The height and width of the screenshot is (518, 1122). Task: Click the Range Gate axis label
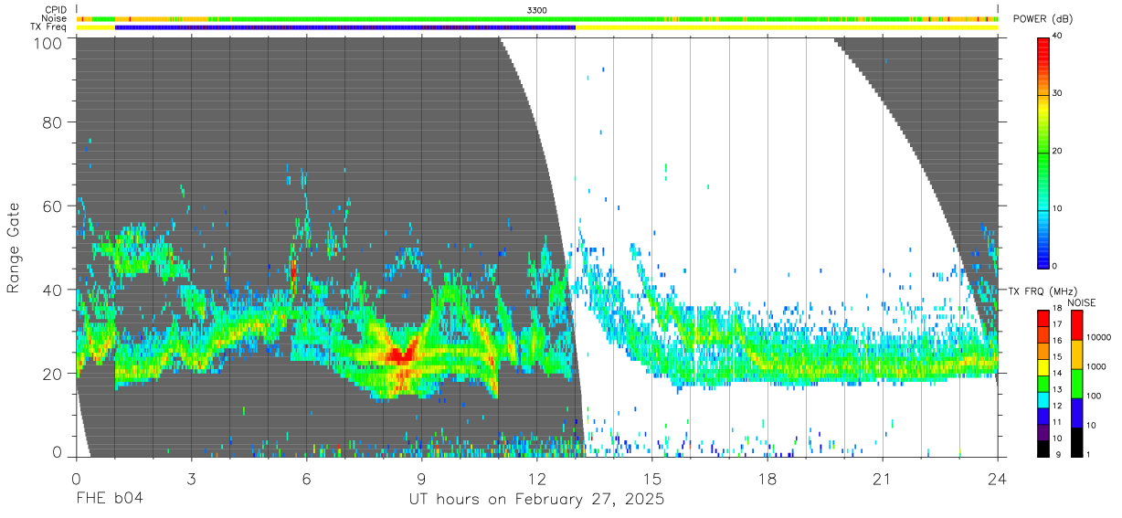(14, 247)
